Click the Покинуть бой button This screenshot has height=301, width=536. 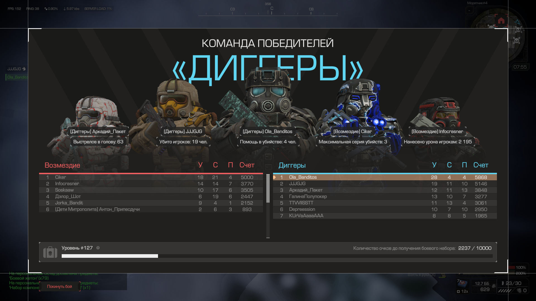[59, 287]
